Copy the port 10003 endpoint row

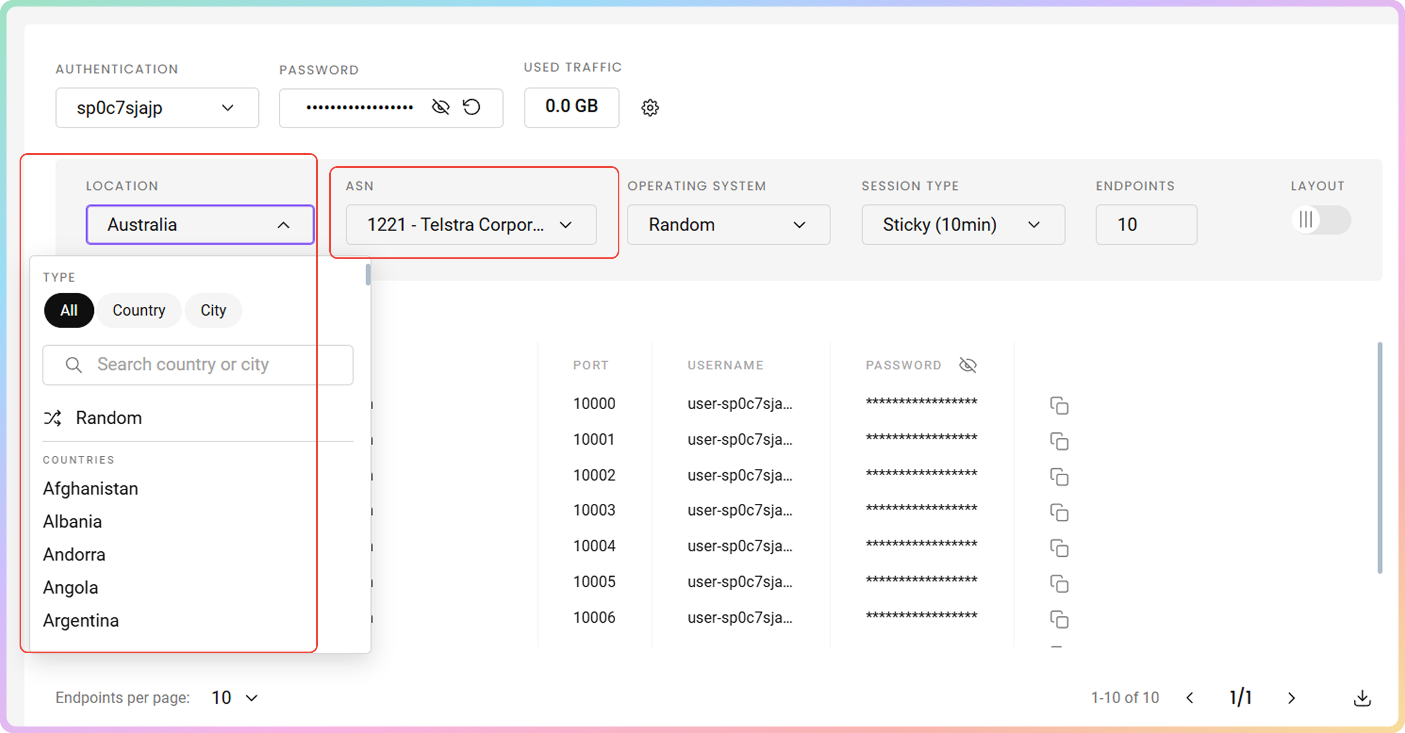pos(1059,512)
